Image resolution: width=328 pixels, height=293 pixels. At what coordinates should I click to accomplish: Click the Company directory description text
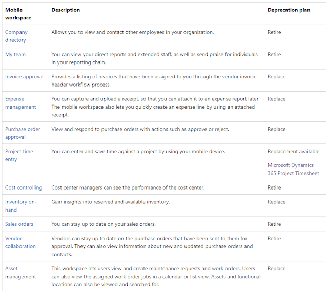(x=132, y=32)
